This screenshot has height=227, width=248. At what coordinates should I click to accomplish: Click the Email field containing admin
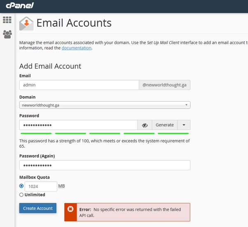pyautogui.click(x=79, y=85)
